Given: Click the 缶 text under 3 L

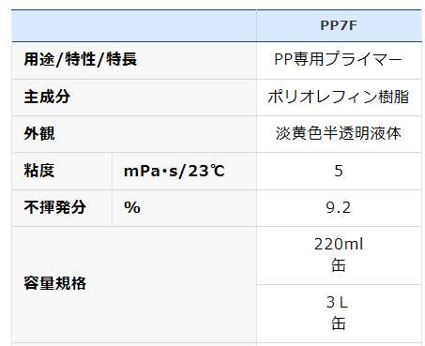Looking at the screenshot, I should pyautogui.click(x=339, y=323).
